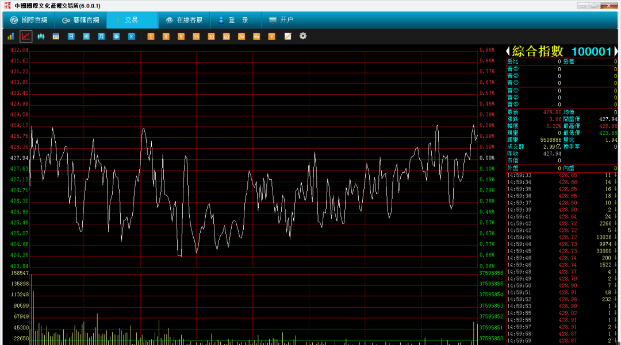Click highest price value 429.98
621x345 pixels.
(608, 126)
